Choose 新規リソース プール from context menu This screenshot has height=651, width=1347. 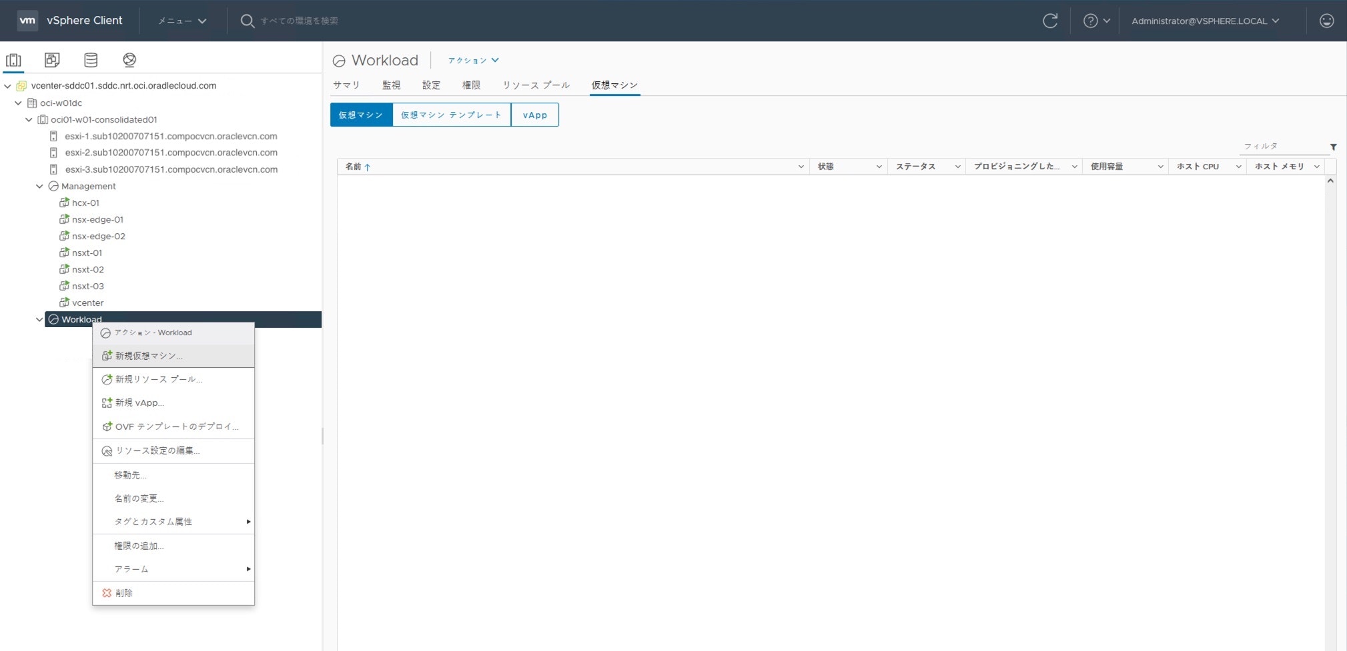(173, 379)
